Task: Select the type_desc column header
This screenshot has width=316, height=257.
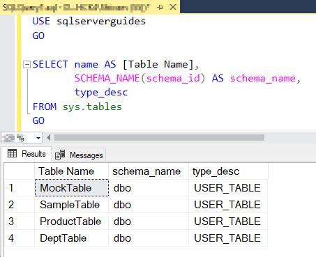Action: (228, 171)
